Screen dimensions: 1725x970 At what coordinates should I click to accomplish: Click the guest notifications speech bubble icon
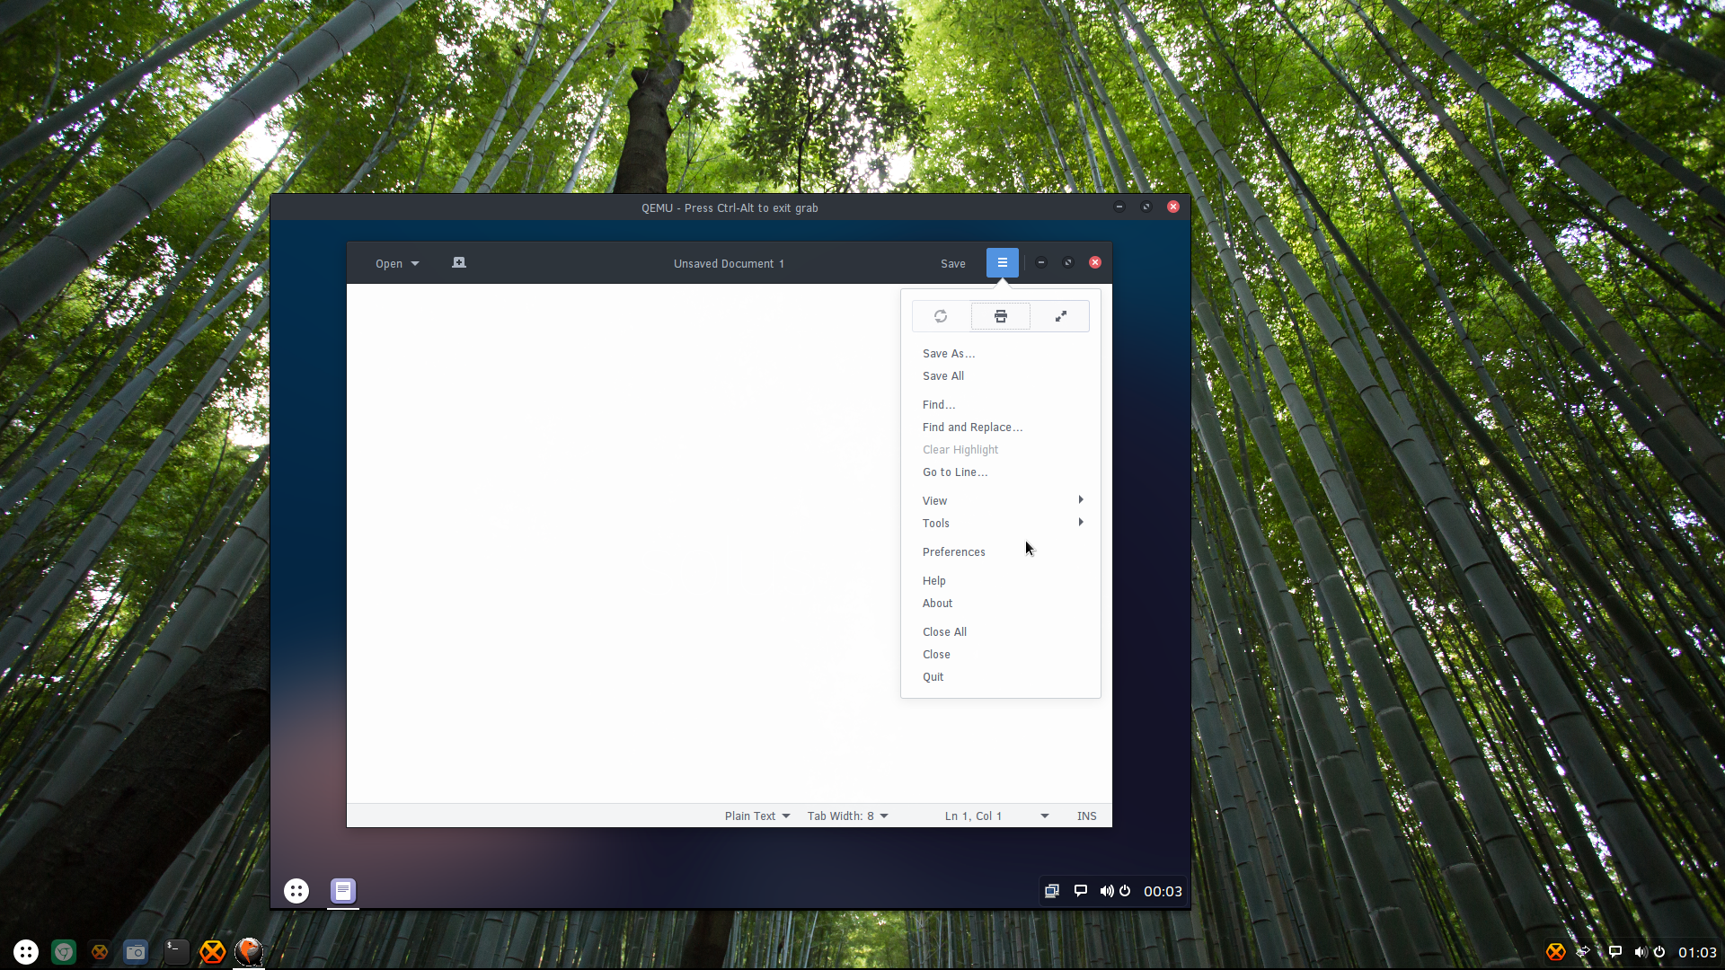(1081, 891)
